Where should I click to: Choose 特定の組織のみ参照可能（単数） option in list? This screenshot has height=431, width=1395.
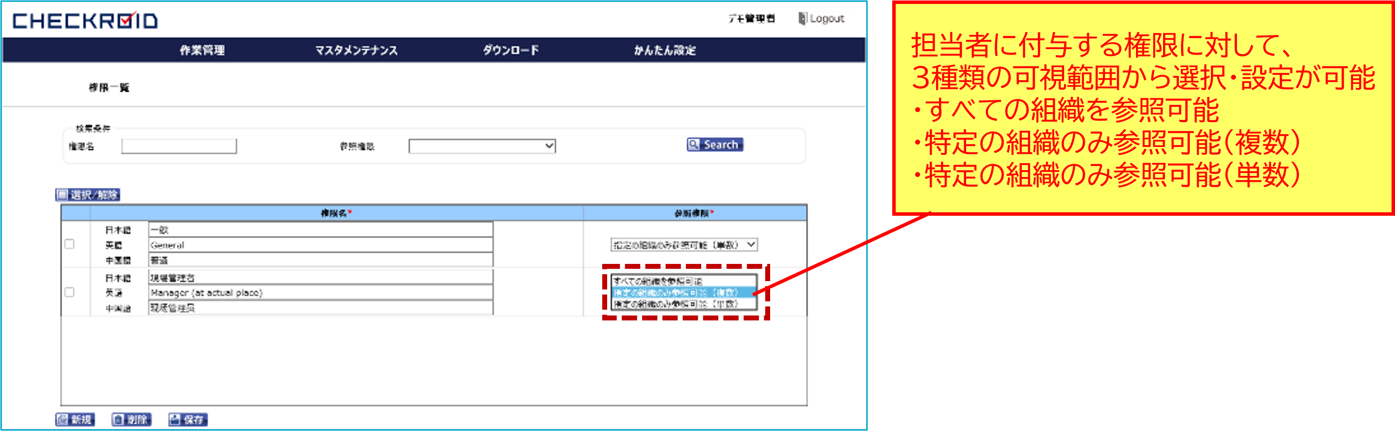pos(683,304)
